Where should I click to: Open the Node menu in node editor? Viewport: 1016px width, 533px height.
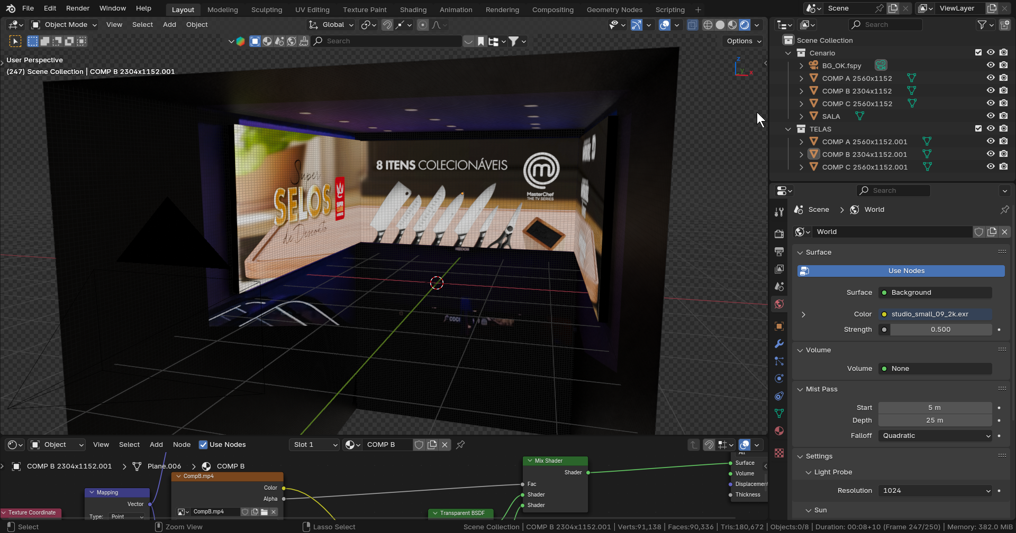[182, 445]
